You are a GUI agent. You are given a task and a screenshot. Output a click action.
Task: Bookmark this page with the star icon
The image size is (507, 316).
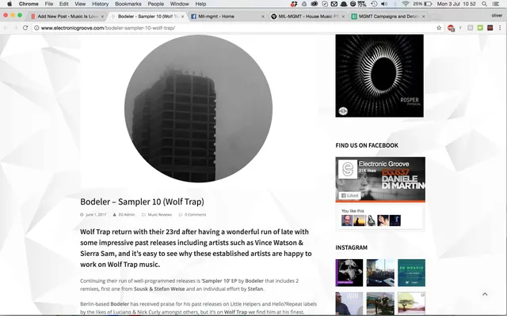pyautogui.click(x=439, y=28)
